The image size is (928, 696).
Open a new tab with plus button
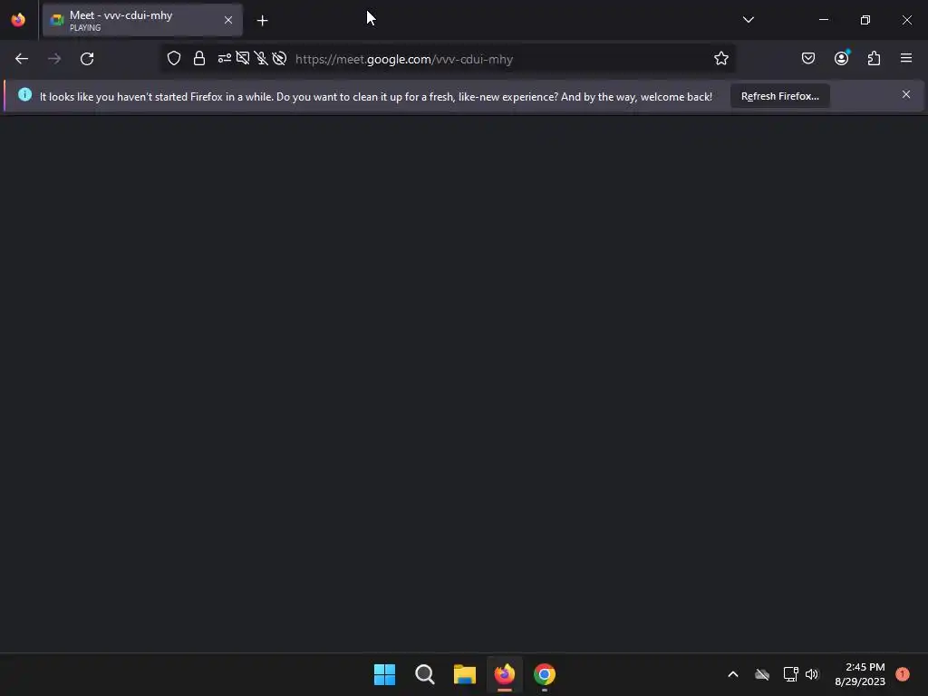pos(262,21)
